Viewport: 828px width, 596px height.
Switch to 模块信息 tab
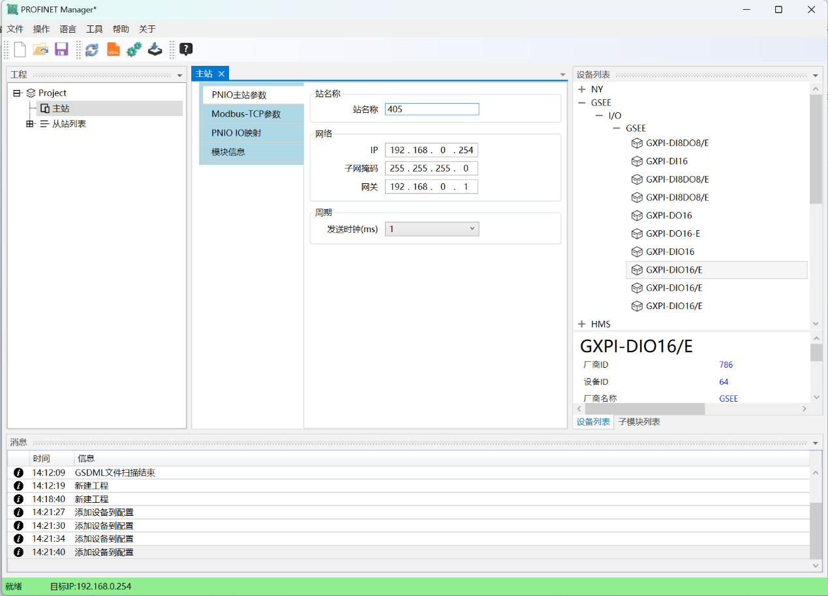pos(252,152)
